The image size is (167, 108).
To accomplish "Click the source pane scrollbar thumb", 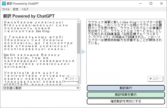I will (x=78, y=38).
